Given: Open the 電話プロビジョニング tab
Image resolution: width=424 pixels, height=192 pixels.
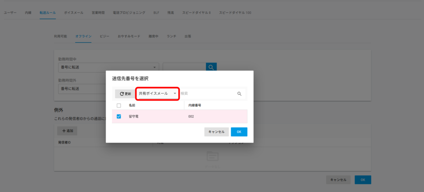Looking at the screenshot, I should (x=129, y=13).
